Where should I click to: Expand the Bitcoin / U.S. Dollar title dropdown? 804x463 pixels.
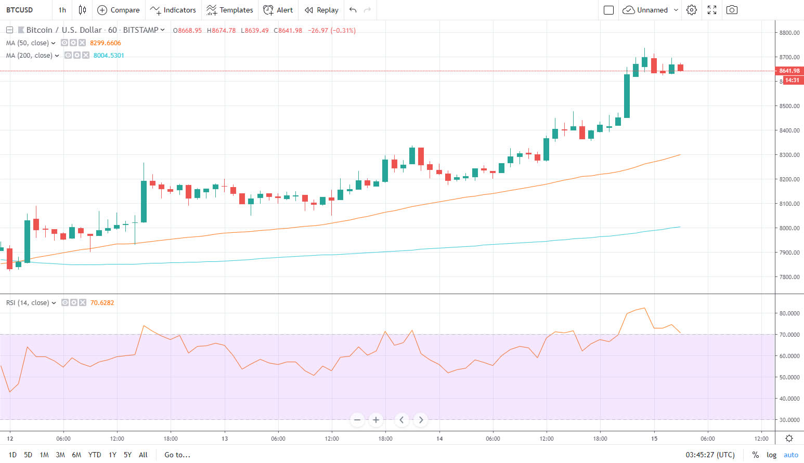pos(163,30)
